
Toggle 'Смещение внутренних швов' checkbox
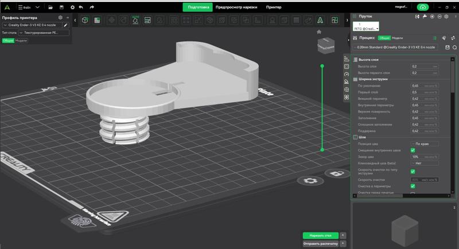tap(413, 150)
